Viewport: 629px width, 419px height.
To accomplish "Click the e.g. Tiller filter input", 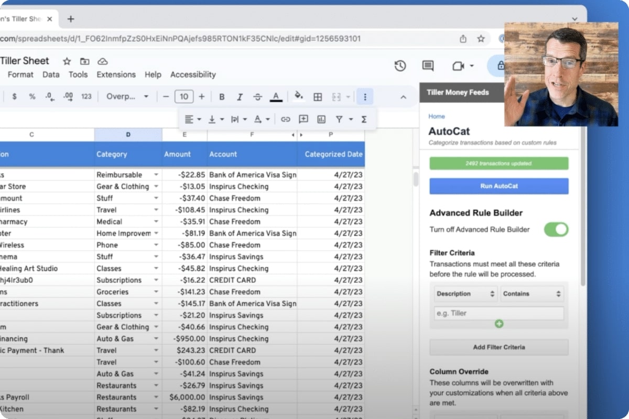I will (x=499, y=313).
